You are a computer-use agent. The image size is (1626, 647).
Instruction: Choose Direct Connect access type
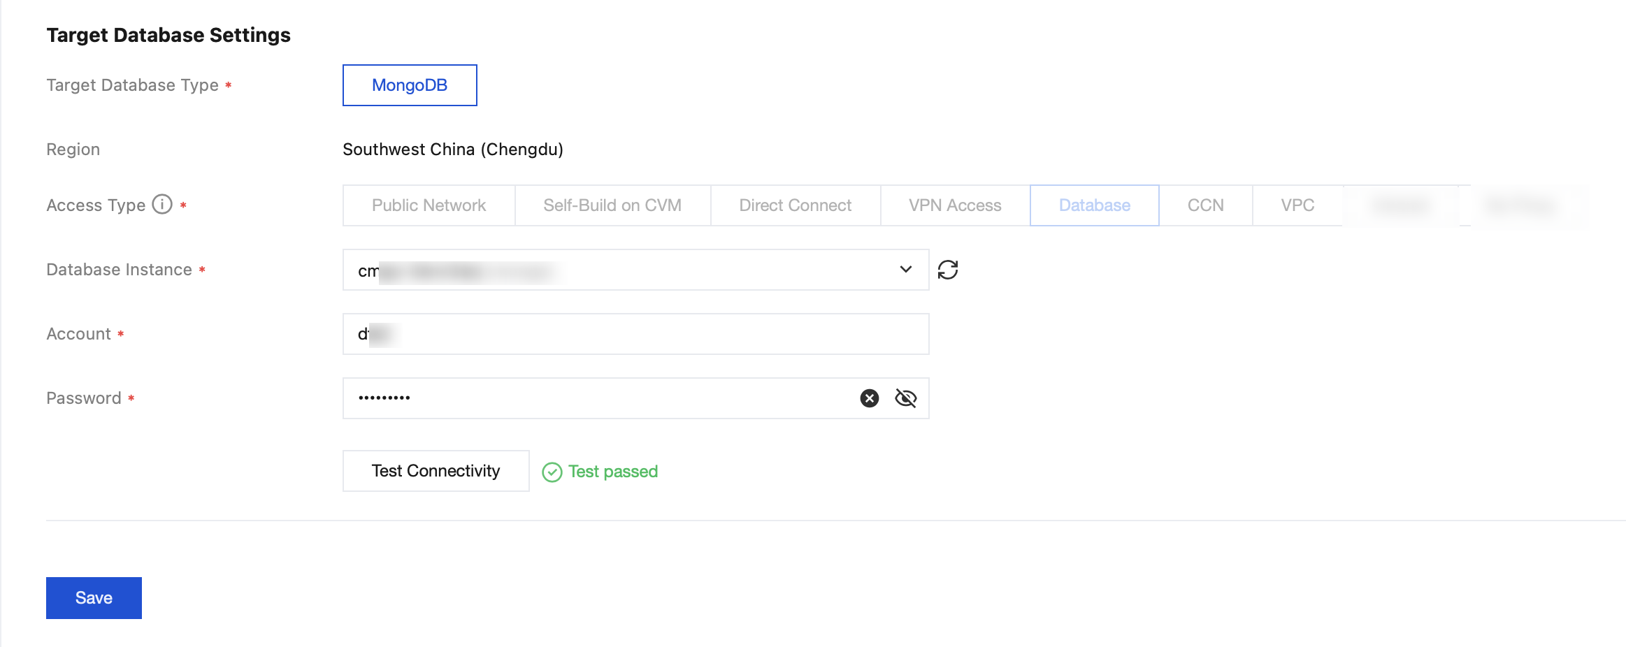tap(795, 205)
